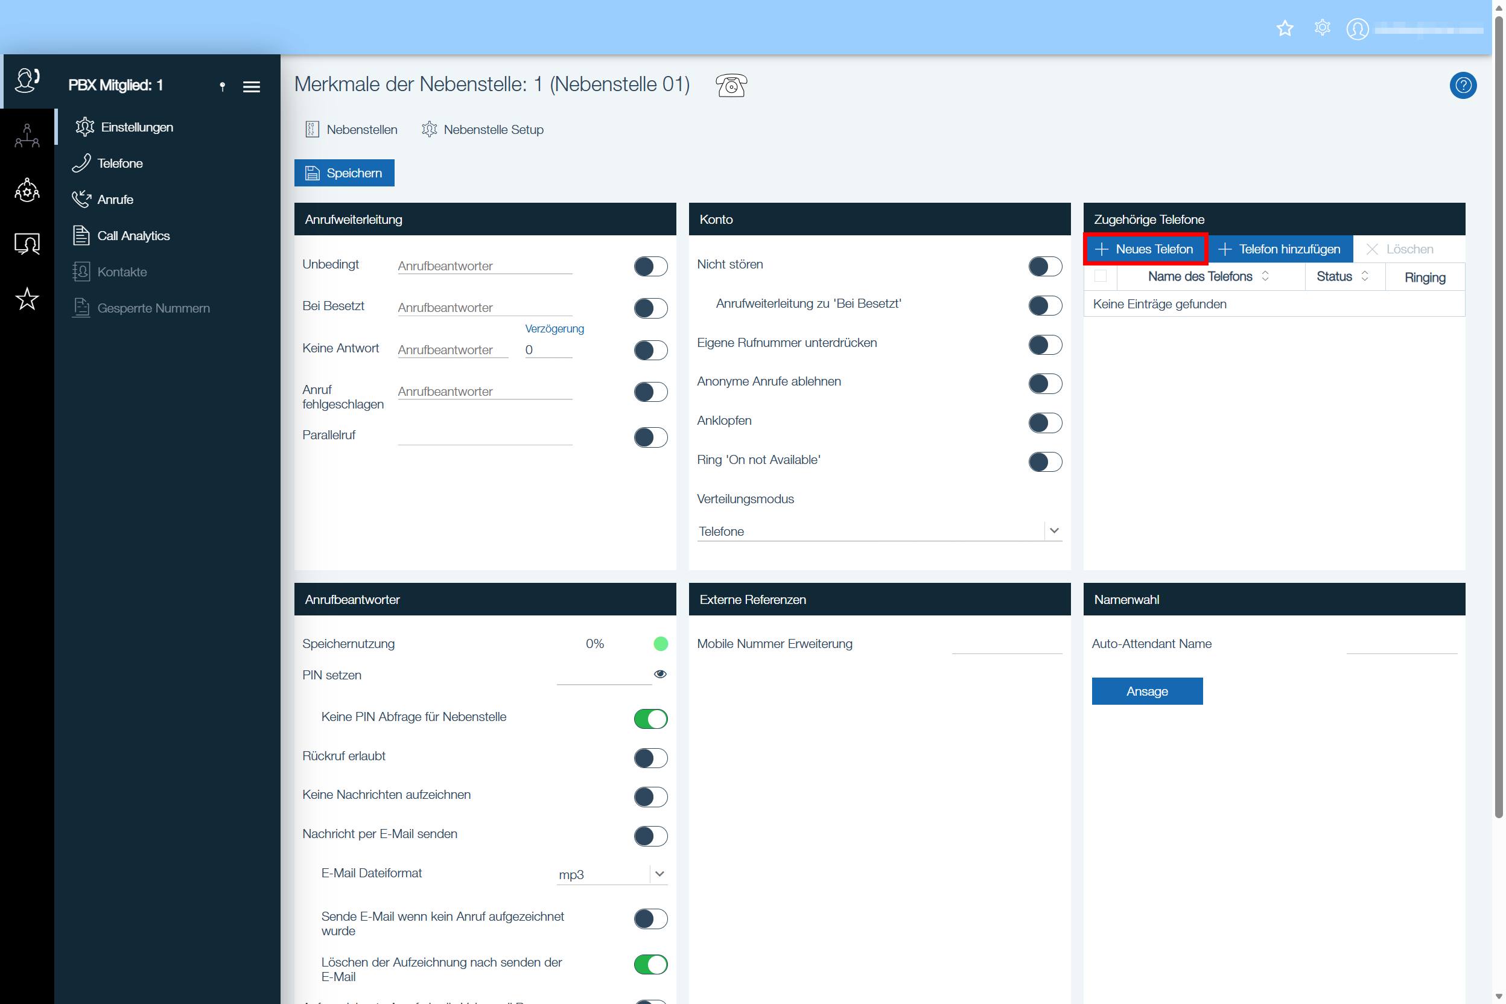Image resolution: width=1506 pixels, height=1004 pixels.
Task: Enable the Bei Besetzt forwarding toggle
Action: pyautogui.click(x=650, y=308)
